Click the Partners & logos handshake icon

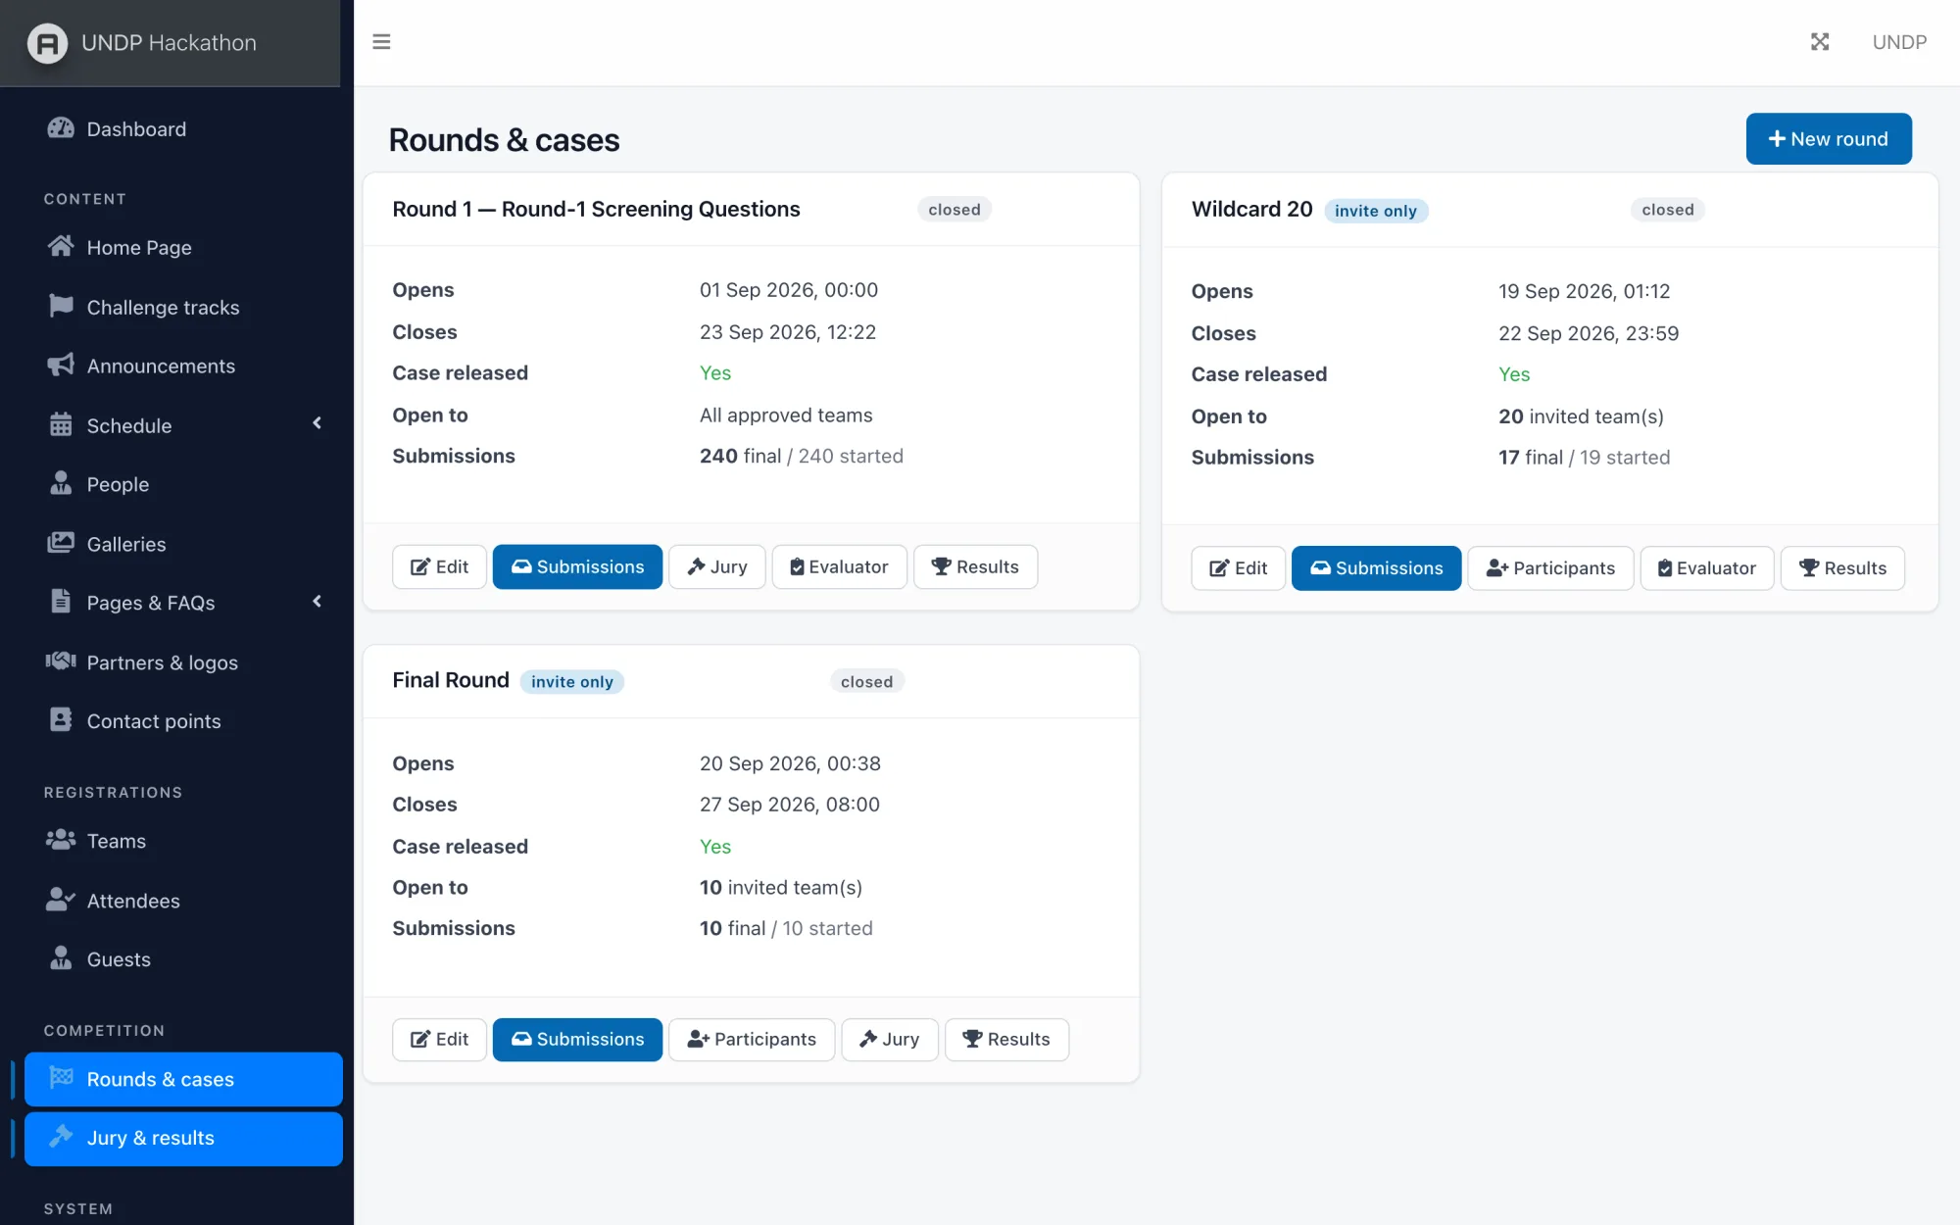[61, 661]
